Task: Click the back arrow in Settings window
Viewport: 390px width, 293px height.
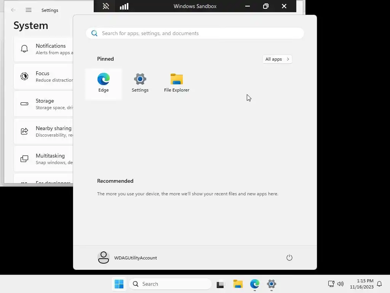Action: [13, 10]
